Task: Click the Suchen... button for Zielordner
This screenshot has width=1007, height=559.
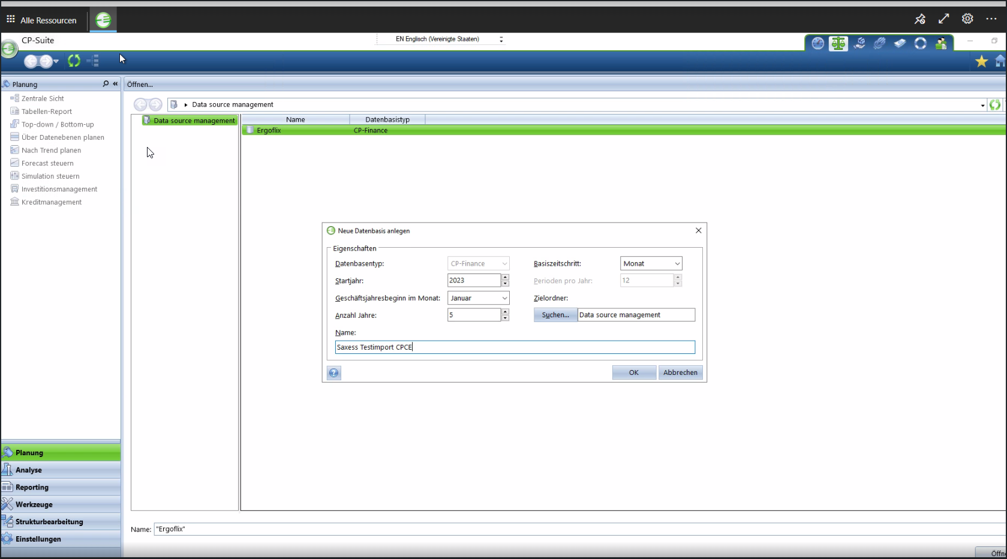Action: coord(555,315)
